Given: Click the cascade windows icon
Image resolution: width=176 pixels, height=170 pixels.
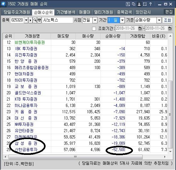Looking at the screenshot, I should 134,4.
